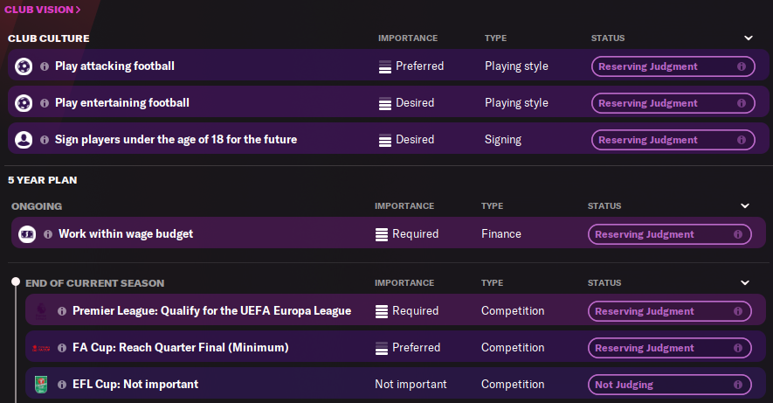Click the person icon beside Sign players under 18

click(24, 140)
